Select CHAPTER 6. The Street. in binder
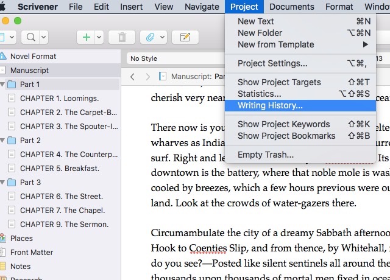 62,197
